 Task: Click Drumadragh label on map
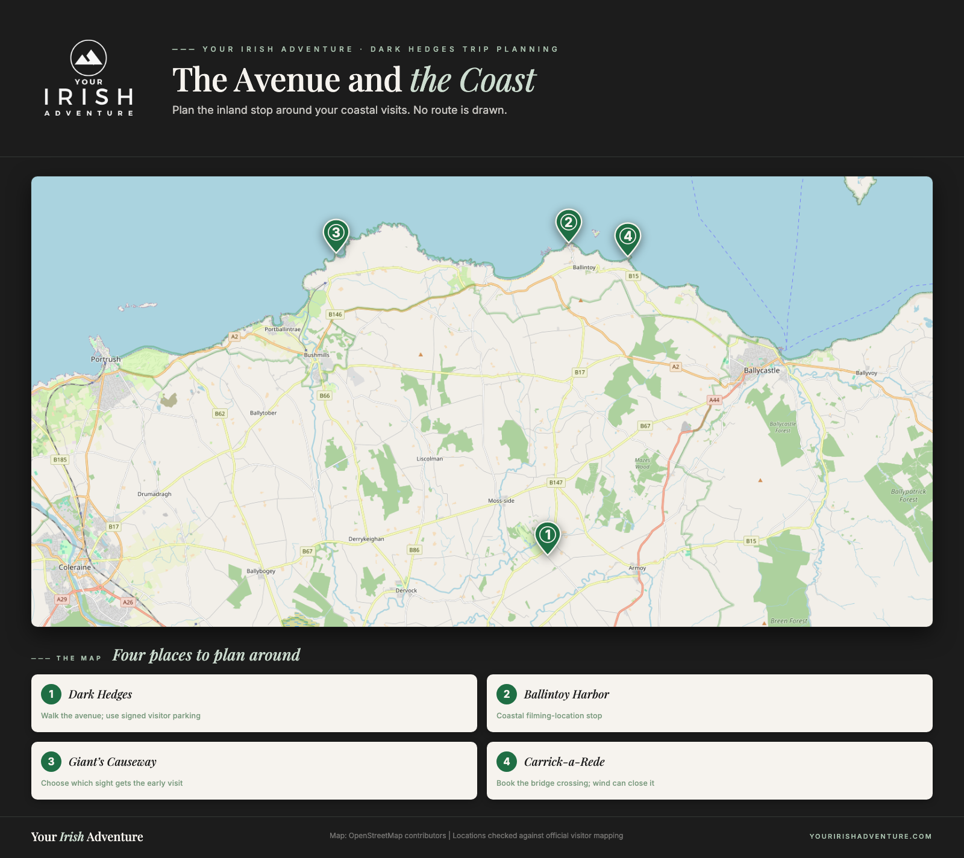(154, 494)
